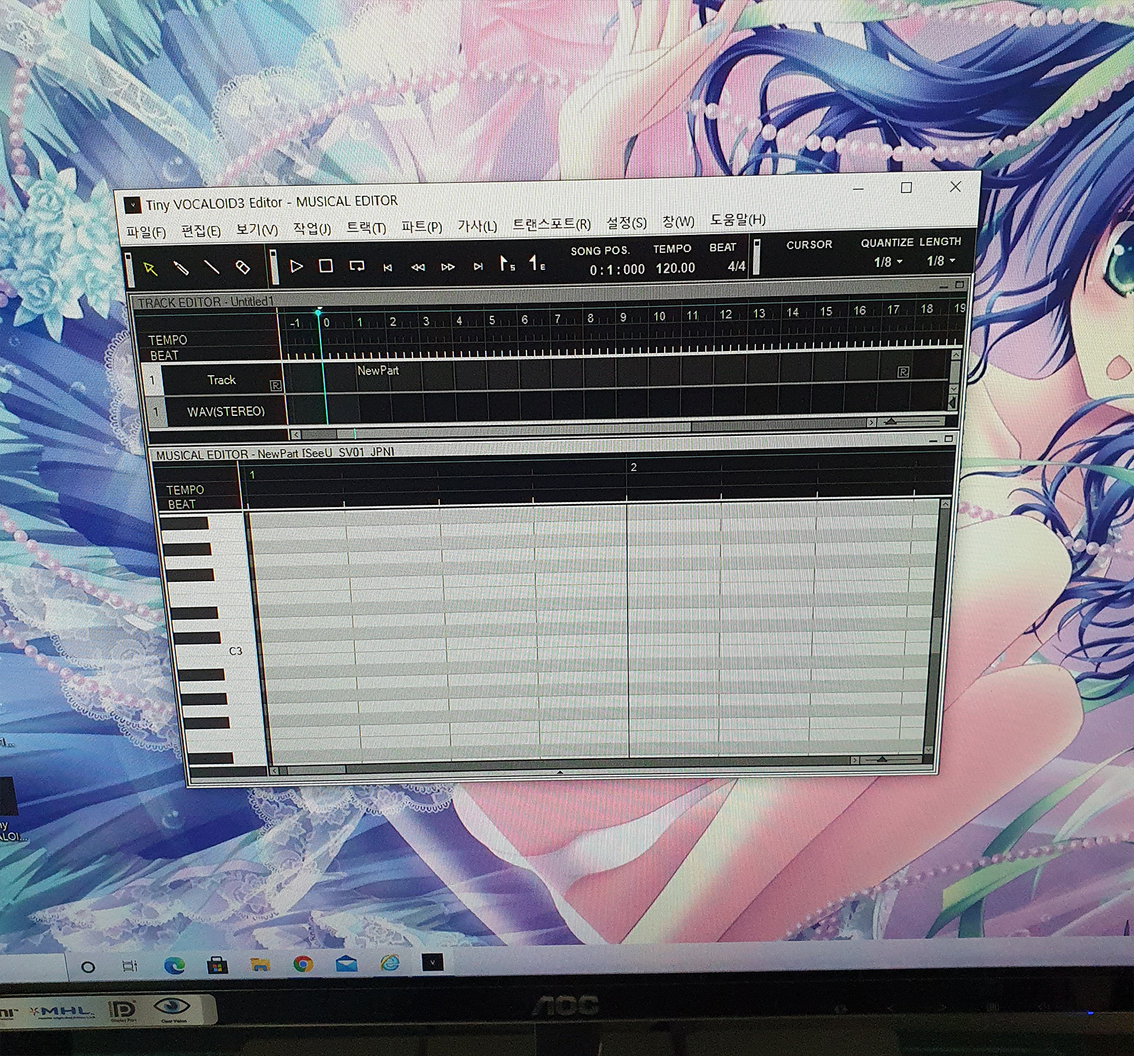The image size is (1134, 1056).
Task: Open the 파트(P) menu
Action: coord(421,227)
